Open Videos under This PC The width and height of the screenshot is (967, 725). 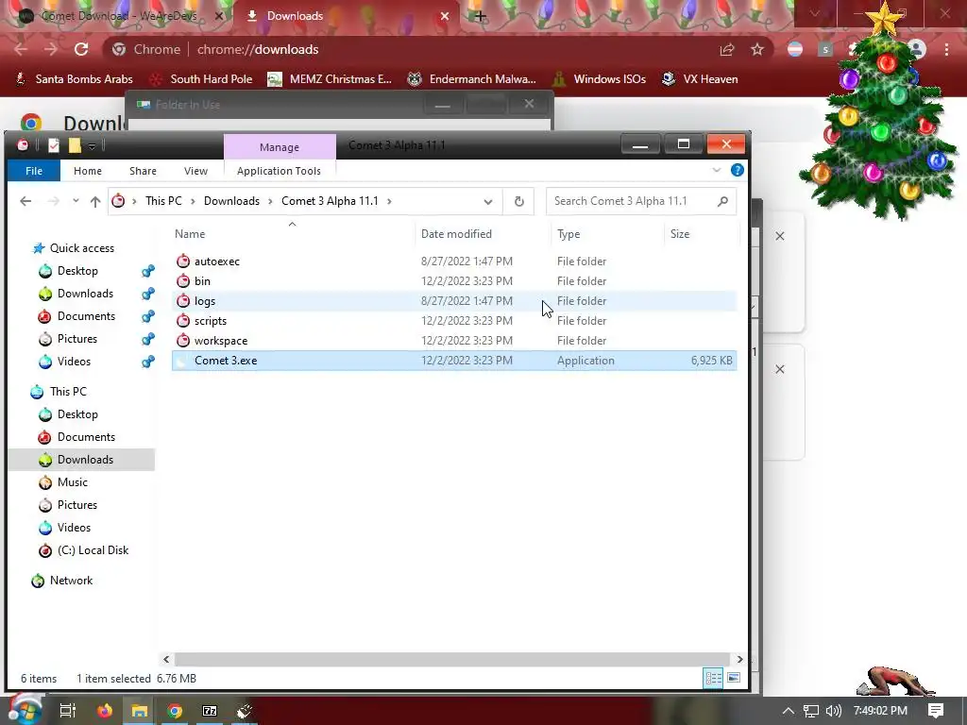[74, 528]
